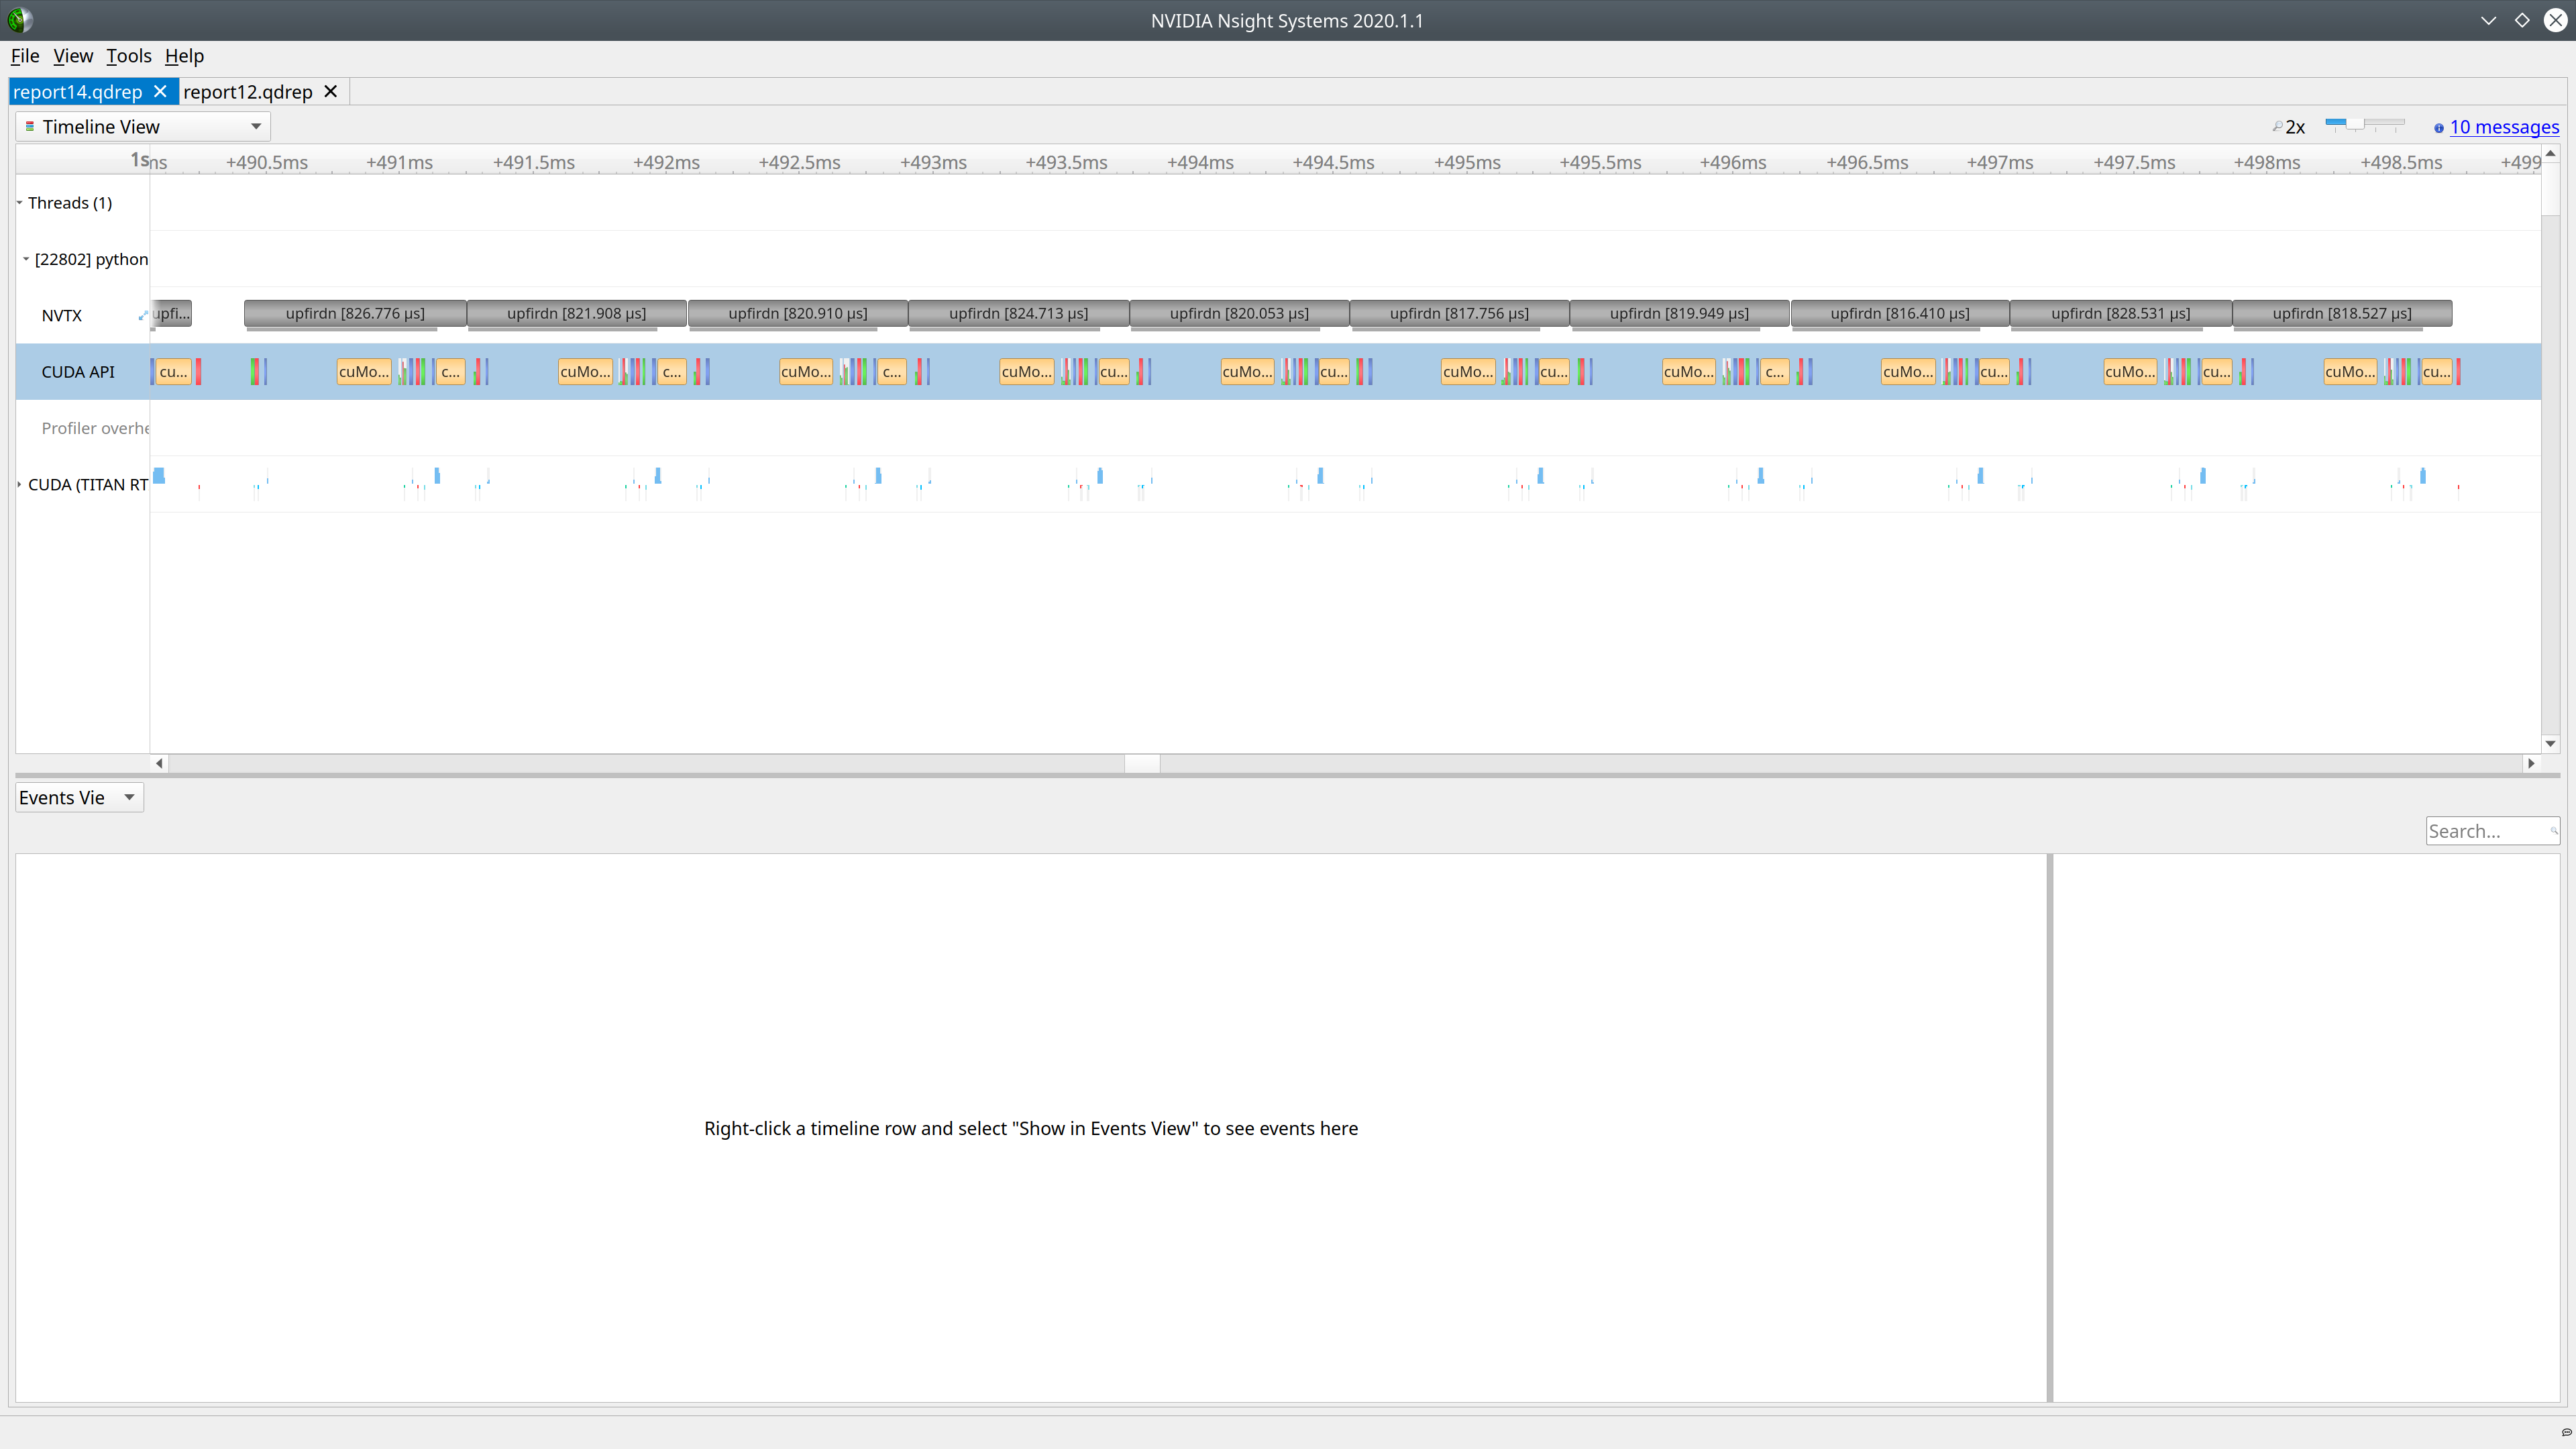The height and width of the screenshot is (1449, 2576).
Task: Close the report12.qdrep tab via its X icon
Action: tap(330, 91)
